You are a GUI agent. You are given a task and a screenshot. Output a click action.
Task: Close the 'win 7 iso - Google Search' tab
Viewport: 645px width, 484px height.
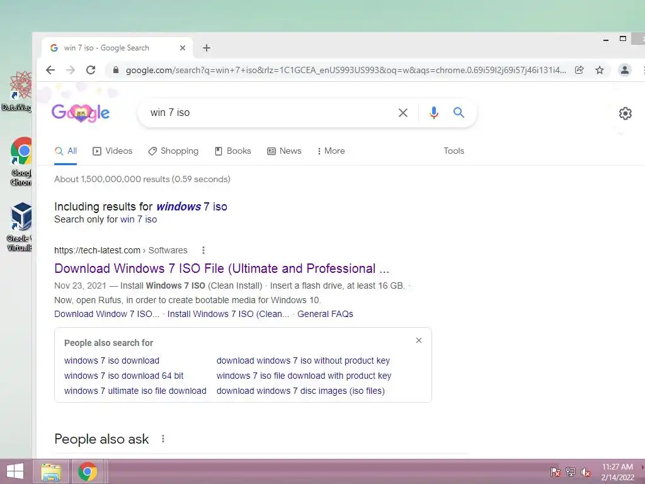click(183, 48)
